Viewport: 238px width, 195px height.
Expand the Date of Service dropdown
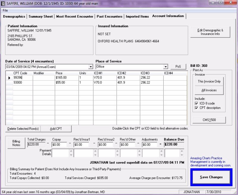(x=90, y=67)
